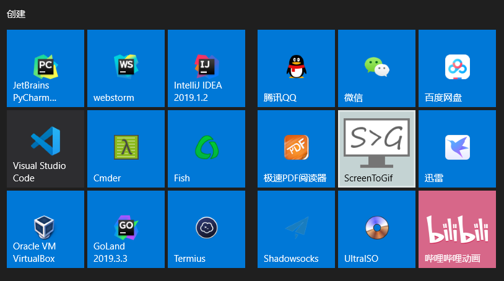Open the 迅雷 Thunder tile

click(457, 149)
